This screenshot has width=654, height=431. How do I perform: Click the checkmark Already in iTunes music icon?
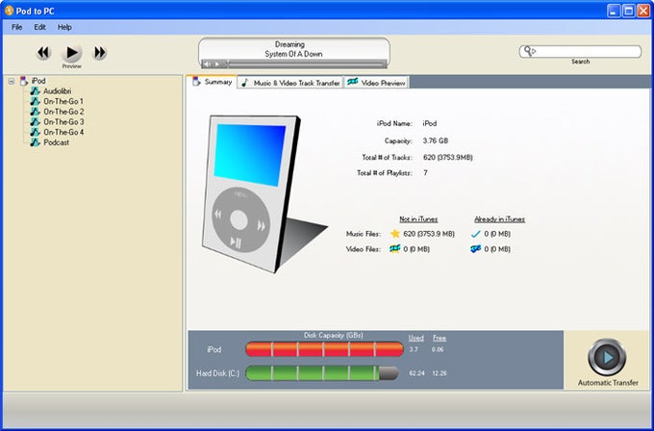pos(475,234)
